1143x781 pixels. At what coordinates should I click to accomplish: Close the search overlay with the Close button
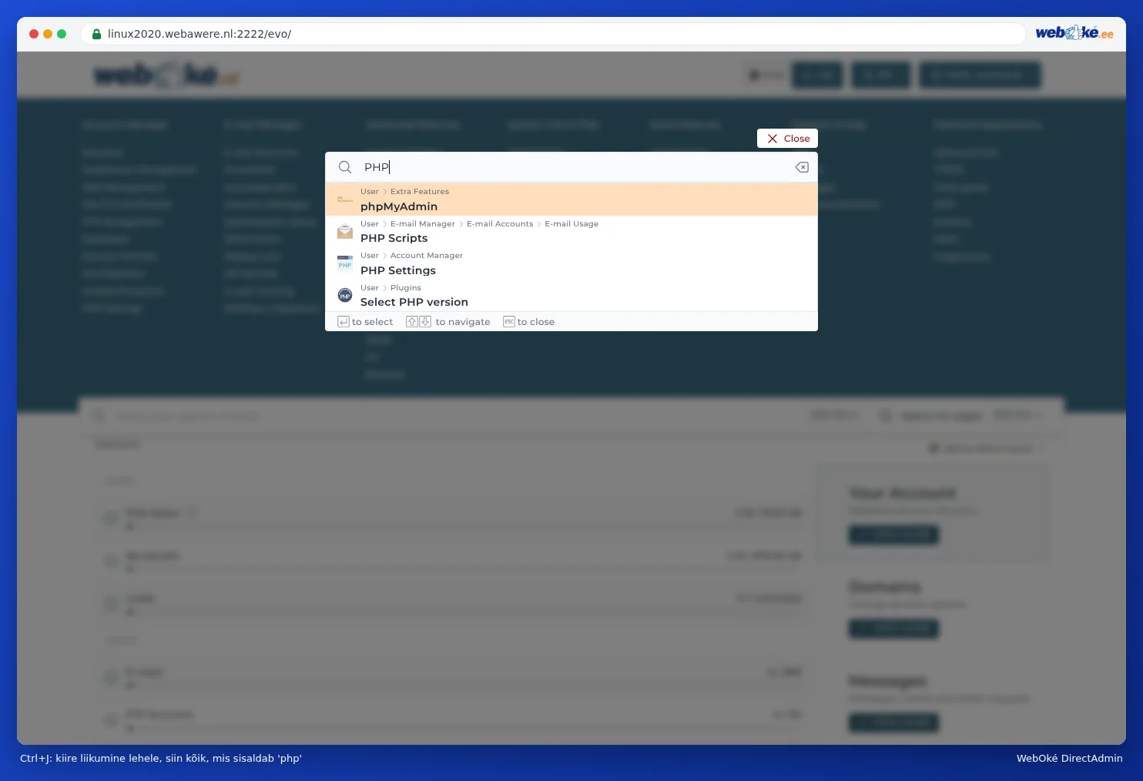click(787, 139)
